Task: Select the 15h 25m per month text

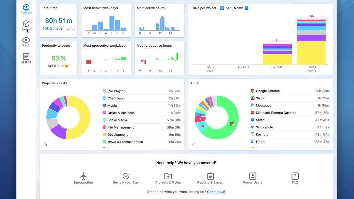Action: (59, 28)
